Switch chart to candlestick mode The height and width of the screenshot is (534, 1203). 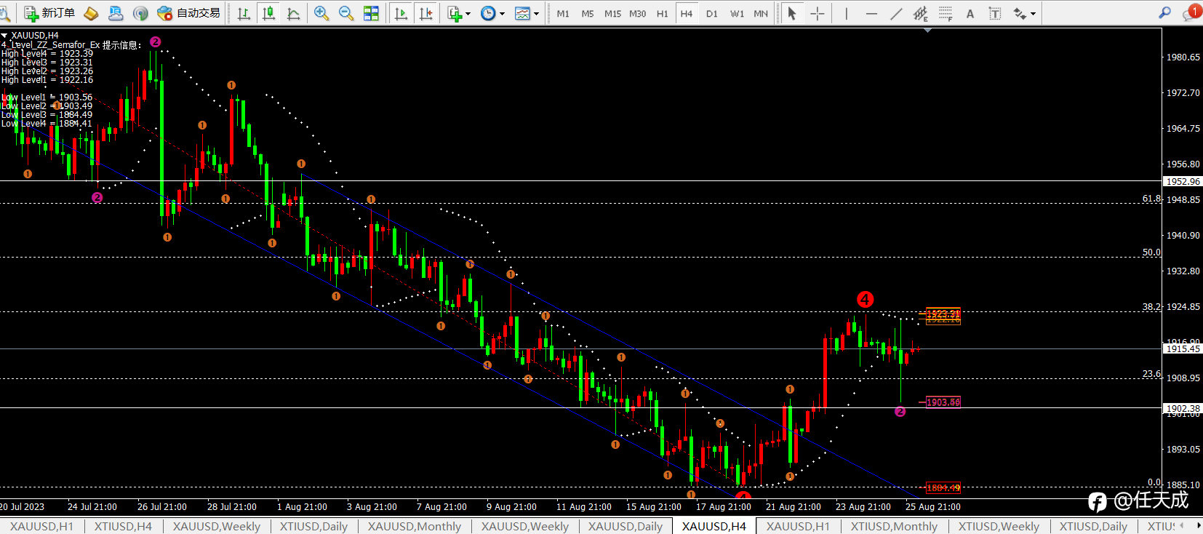(x=269, y=13)
